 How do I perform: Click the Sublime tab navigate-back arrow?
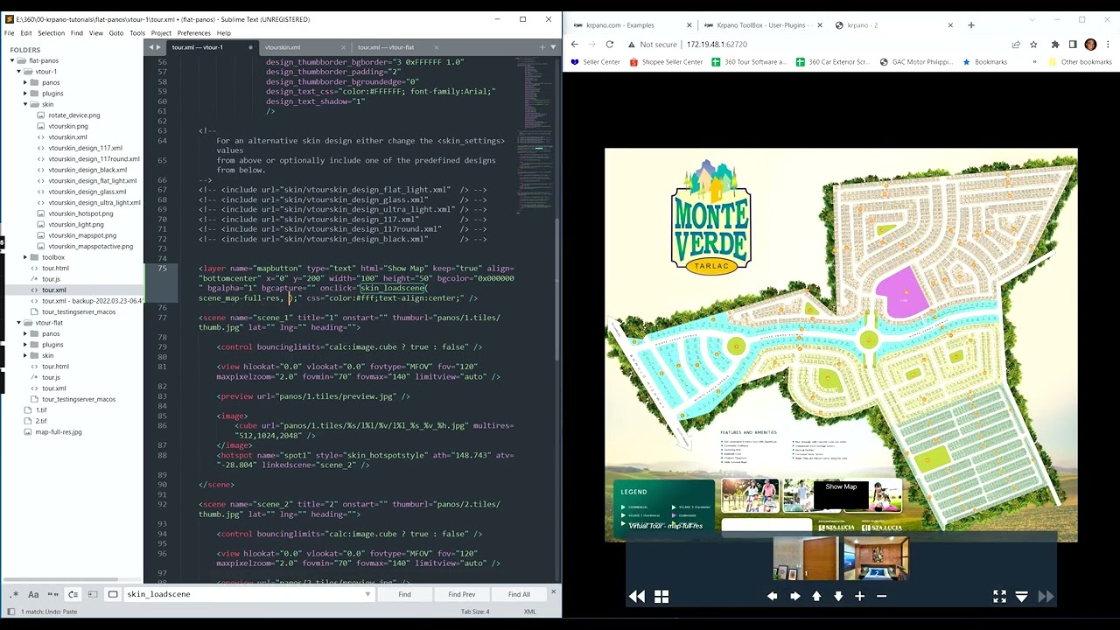151,47
